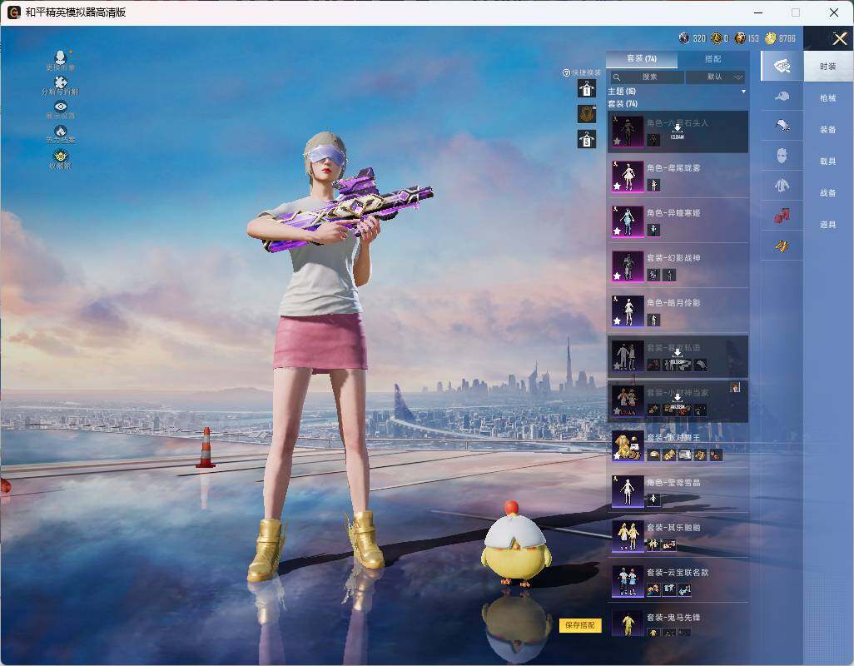Select the 鬼马先锋 set row
The height and width of the screenshot is (666, 854).
678,622
